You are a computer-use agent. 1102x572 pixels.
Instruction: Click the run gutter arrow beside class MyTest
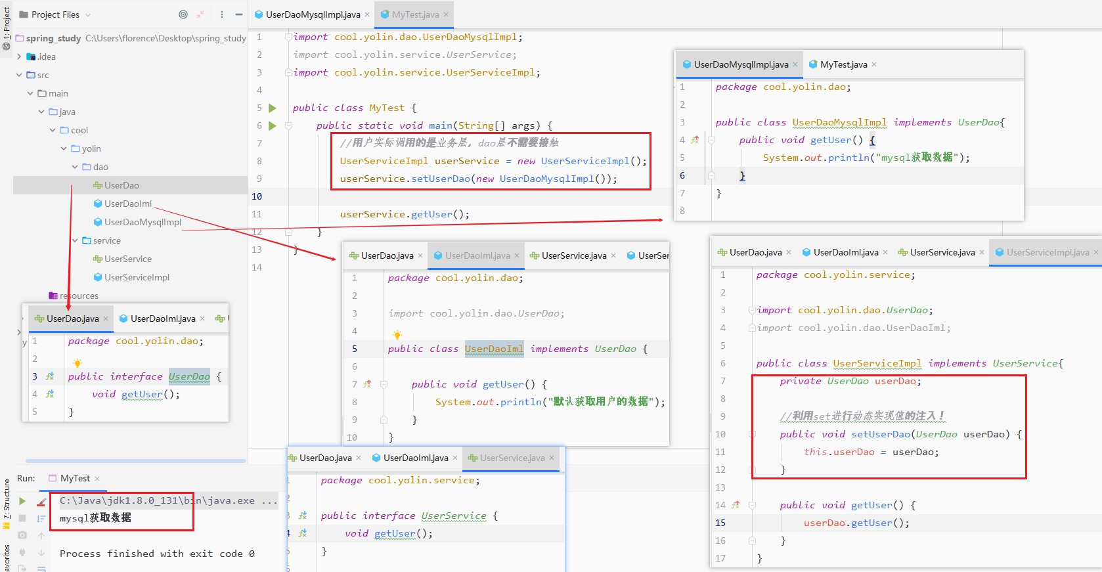[273, 108]
